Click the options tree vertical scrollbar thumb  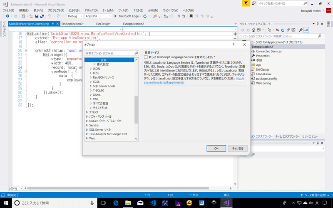137,109
